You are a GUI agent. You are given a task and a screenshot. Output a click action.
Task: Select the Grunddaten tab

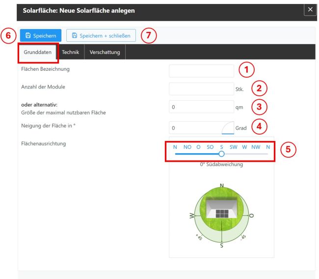[38, 52]
